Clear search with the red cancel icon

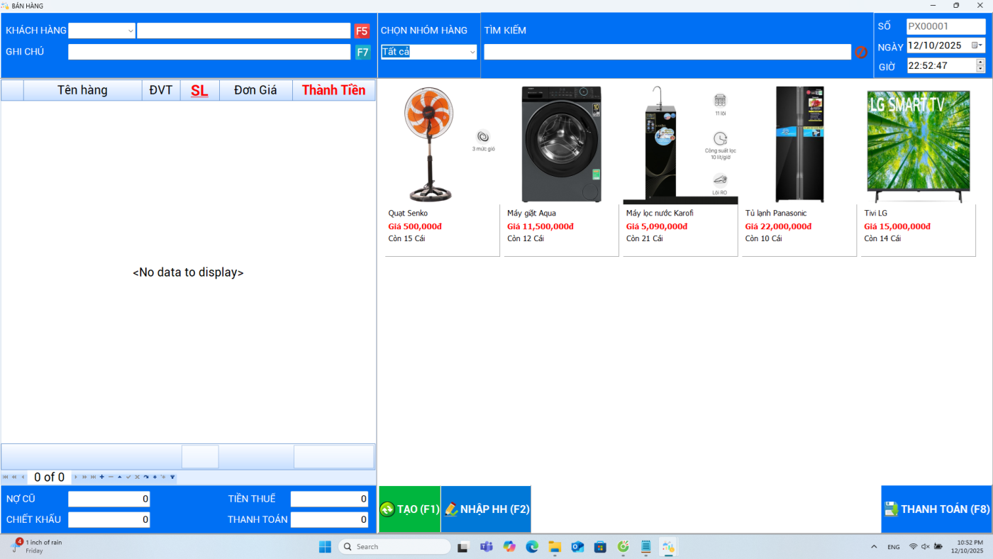click(861, 52)
